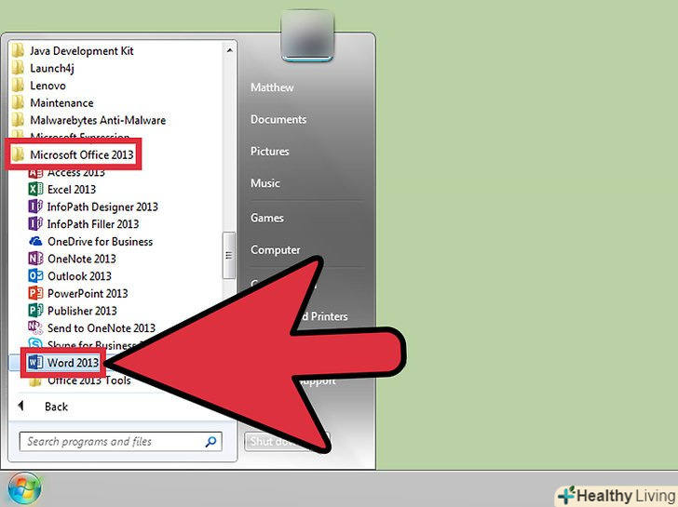Open Access 2013
Image resolution: width=678 pixels, height=507 pixels.
[x=67, y=173]
